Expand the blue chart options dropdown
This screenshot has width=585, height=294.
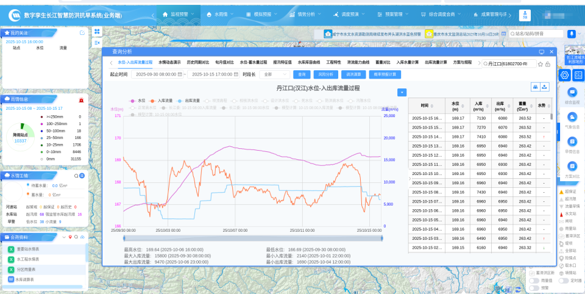click(401, 92)
